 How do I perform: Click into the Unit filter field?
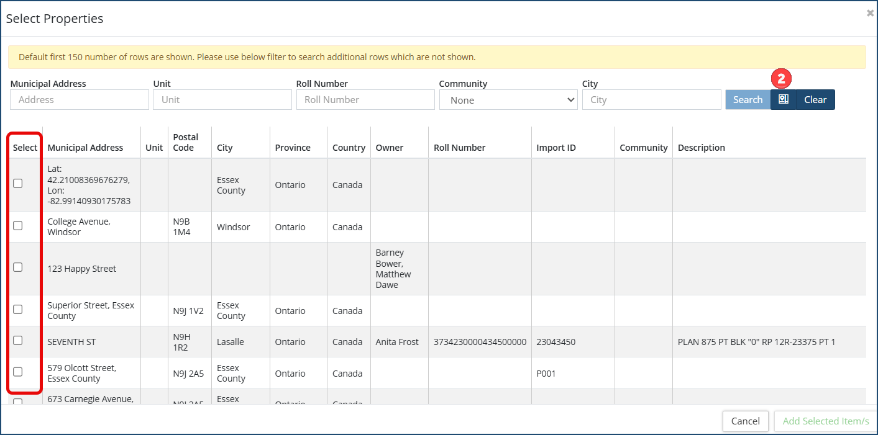[222, 100]
